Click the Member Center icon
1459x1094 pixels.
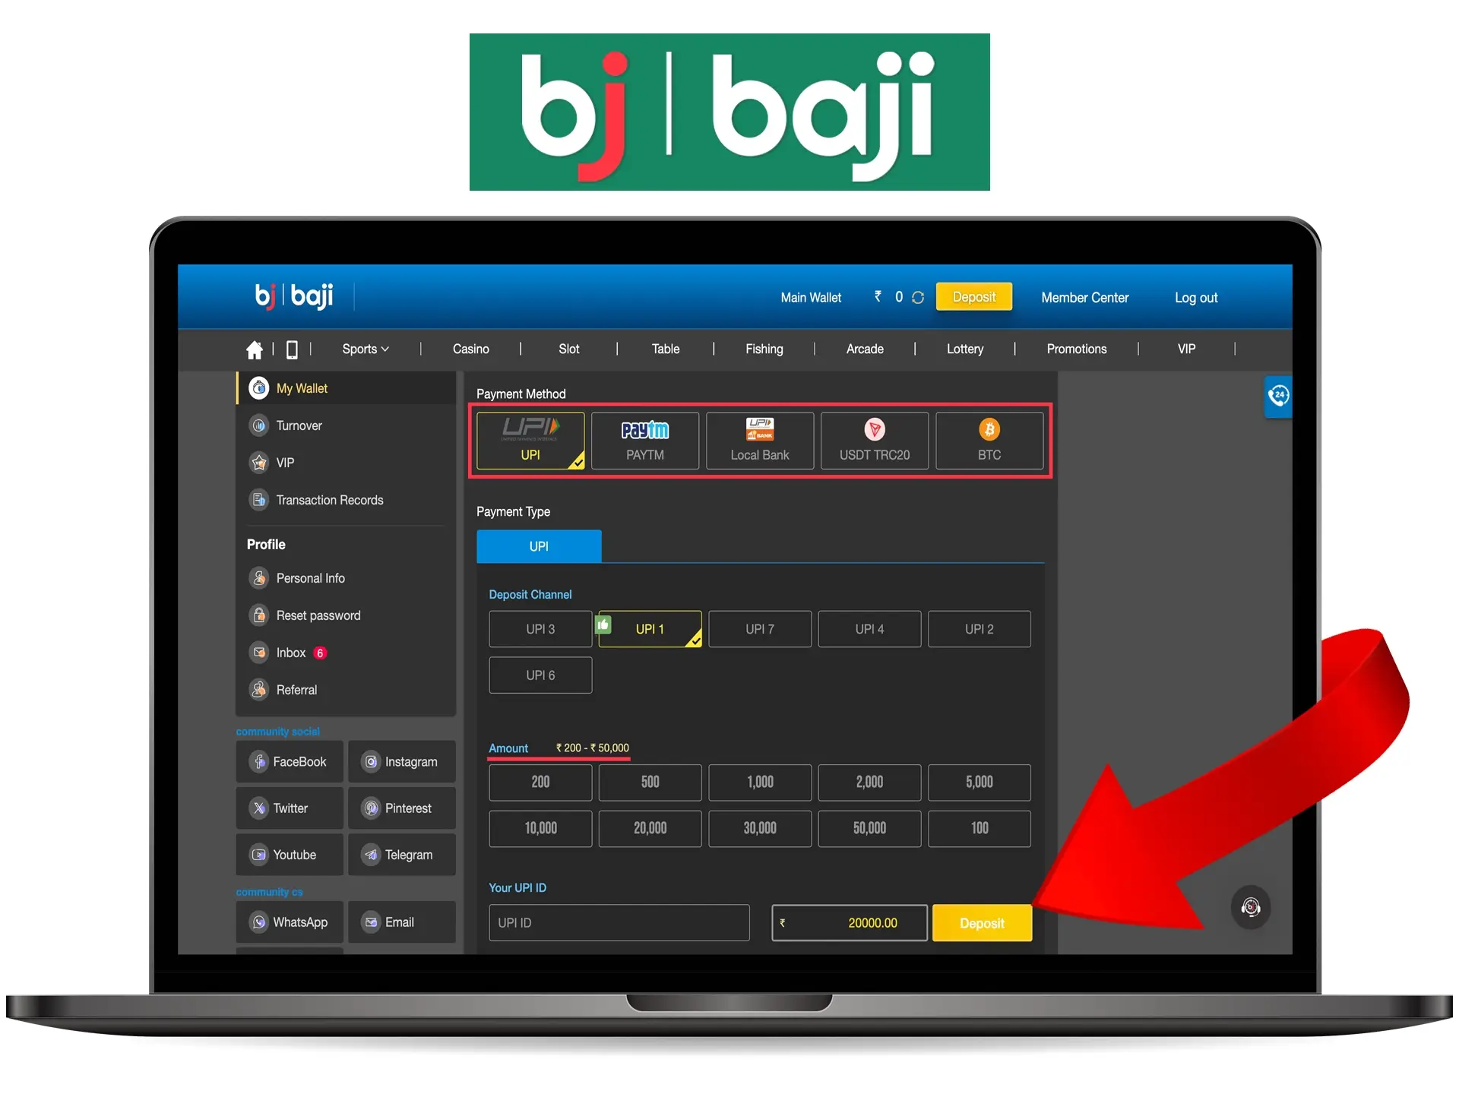click(x=1086, y=298)
